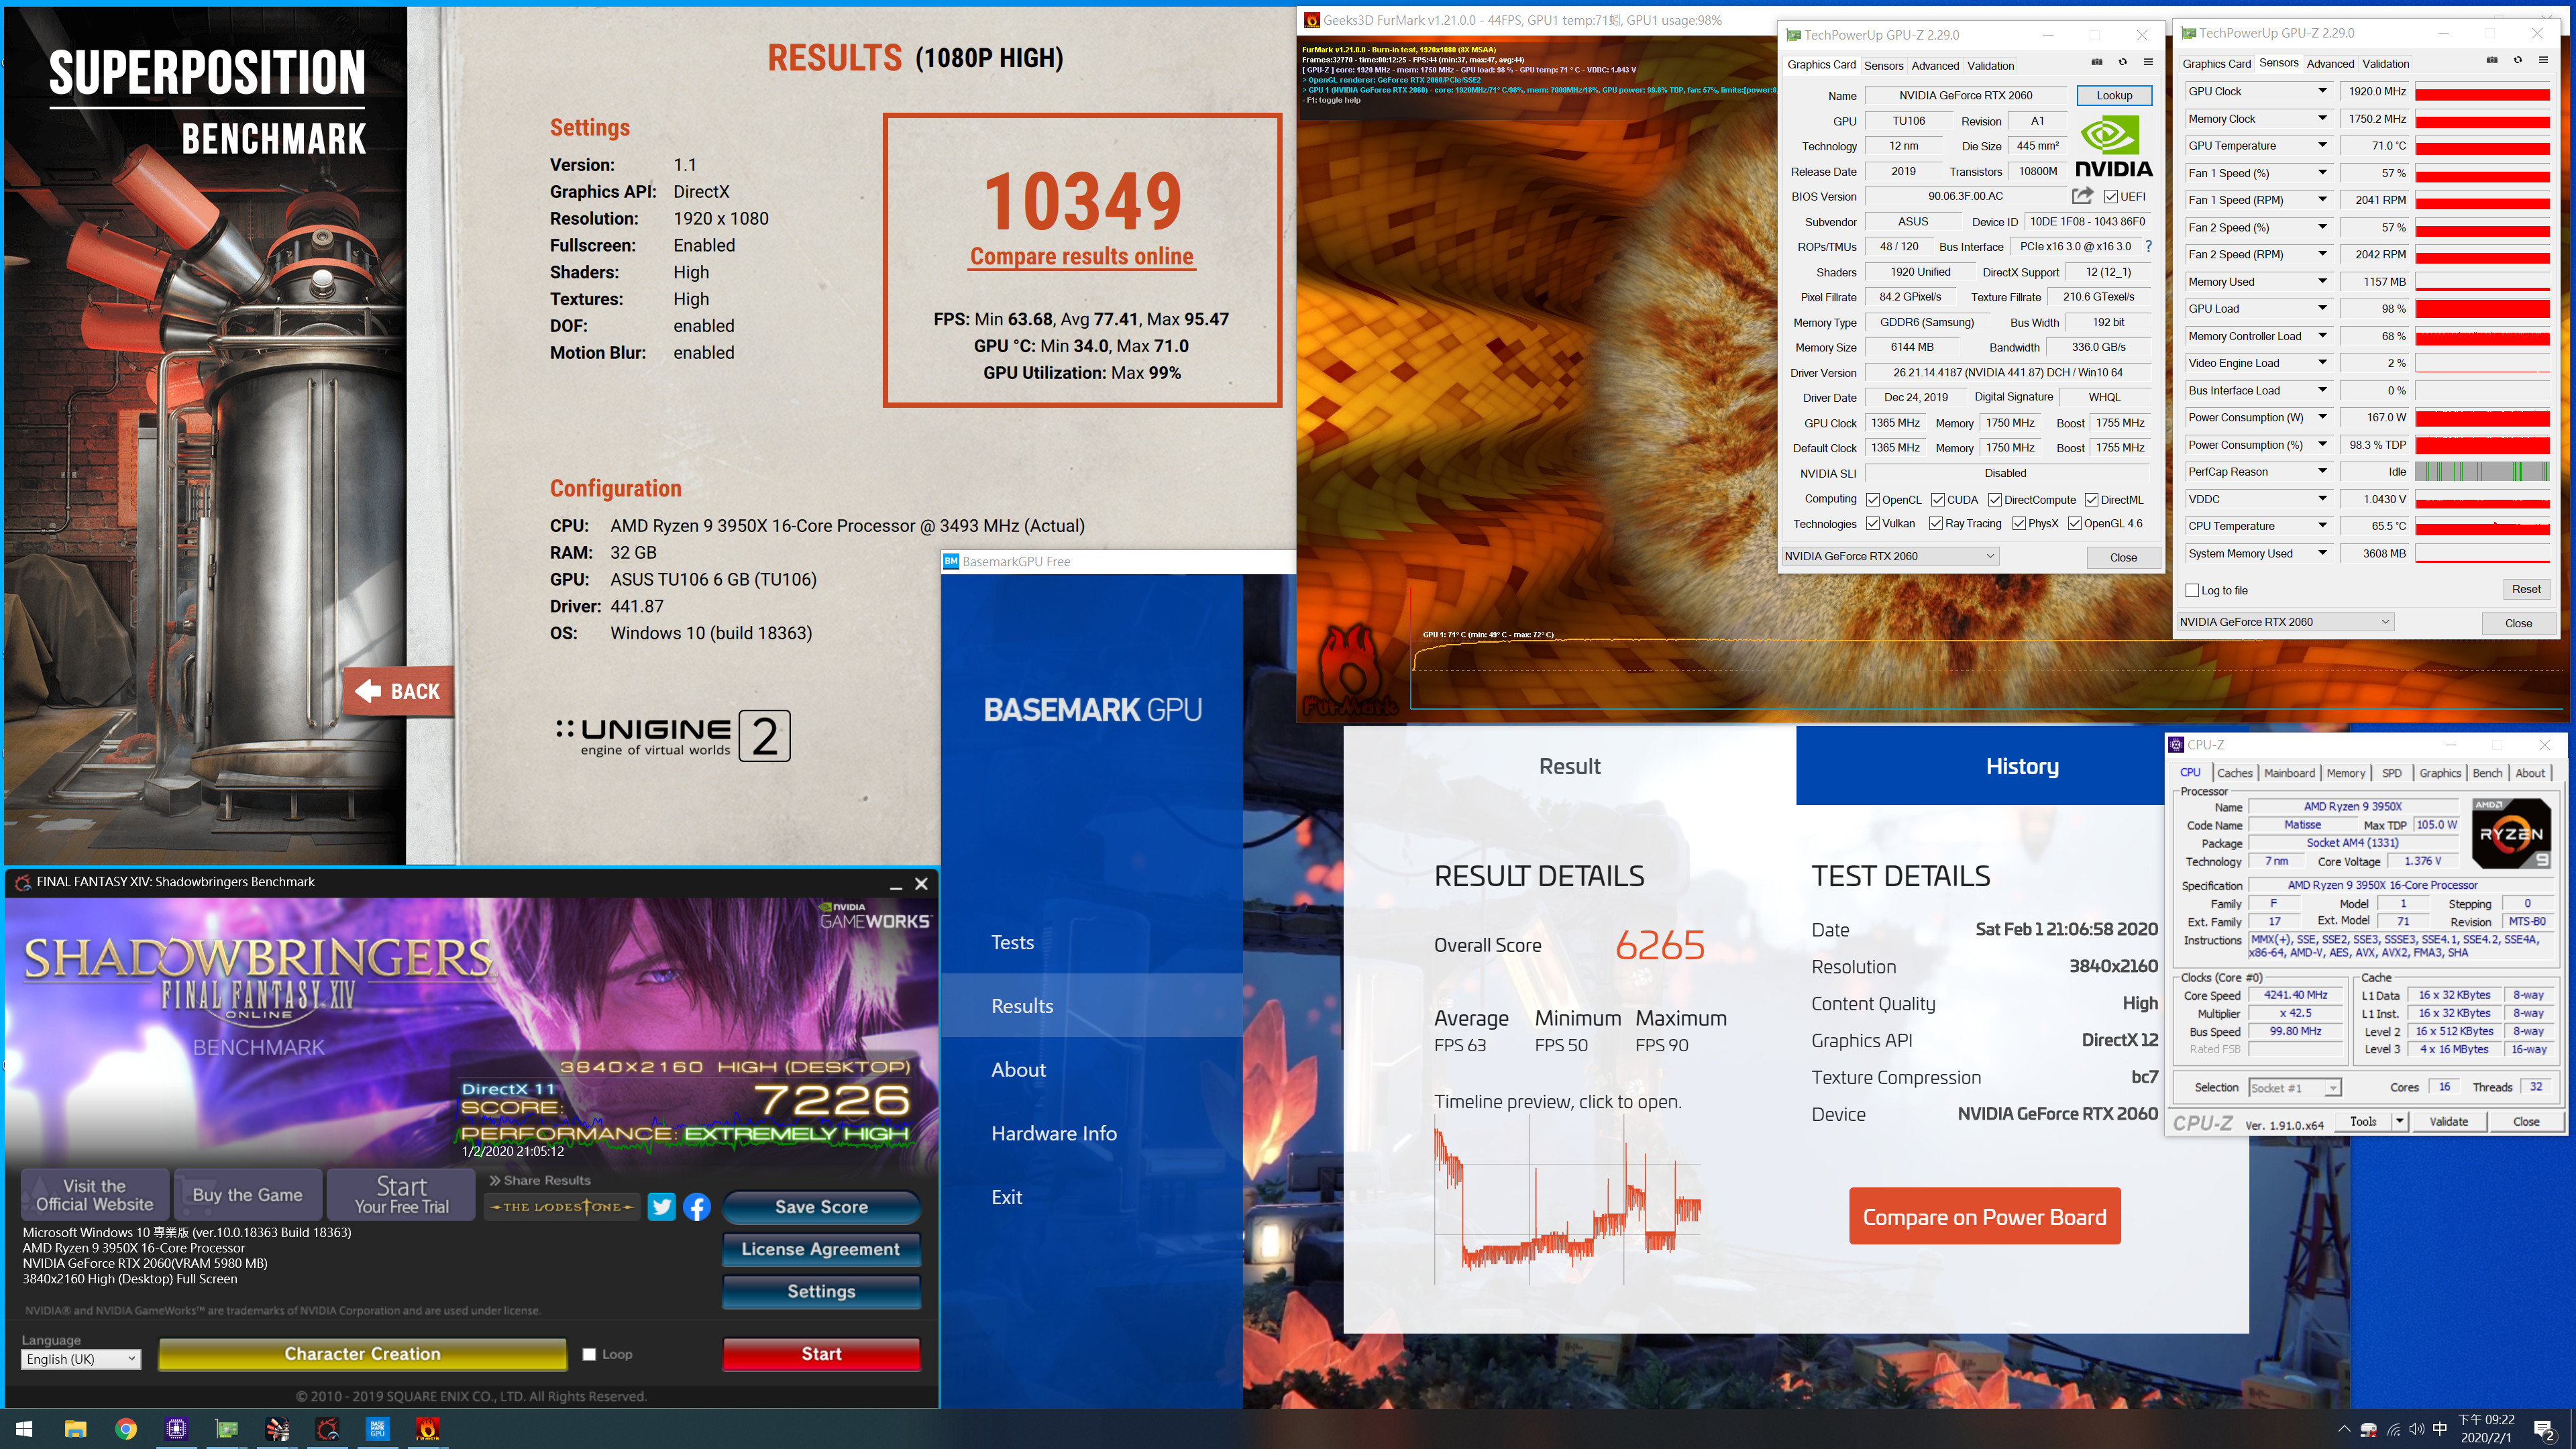Open the Language English (UK) dropdown

[81, 1359]
